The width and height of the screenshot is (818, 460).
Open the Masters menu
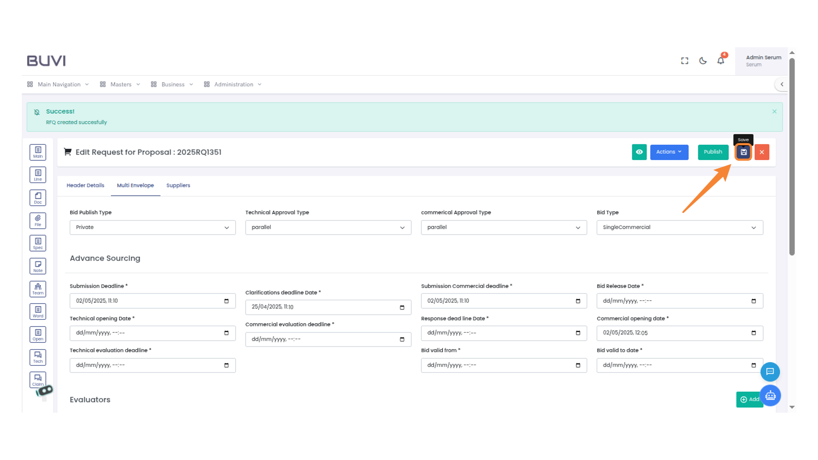point(121,84)
